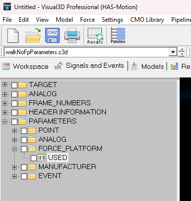This screenshot has width=191, height=201.
Task: Check the POINT checkbox
Action: pos(24,131)
